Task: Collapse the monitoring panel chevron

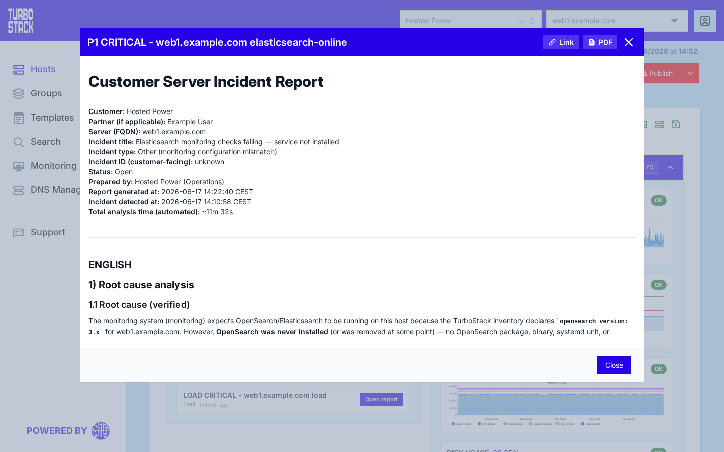Action: tap(670, 167)
